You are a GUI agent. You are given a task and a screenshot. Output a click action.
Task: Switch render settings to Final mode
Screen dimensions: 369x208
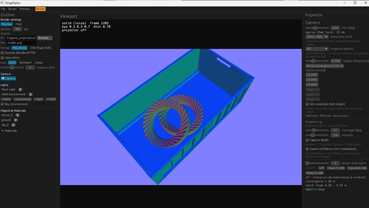click(18, 24)
